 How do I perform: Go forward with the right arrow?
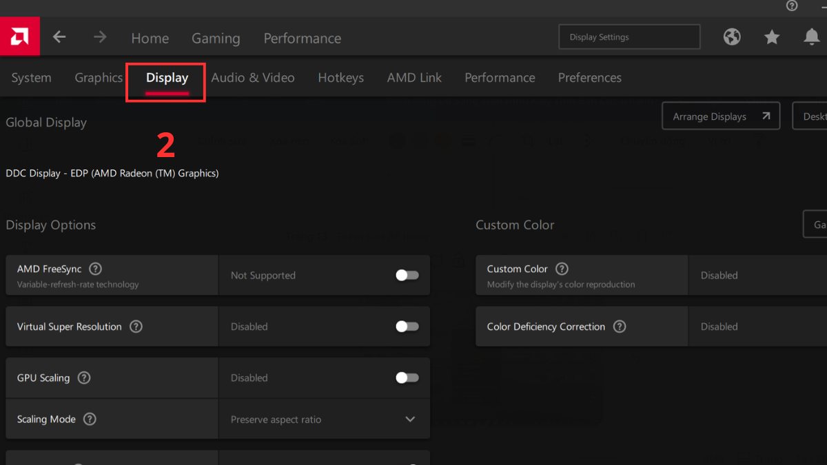(x=100, y=37)
